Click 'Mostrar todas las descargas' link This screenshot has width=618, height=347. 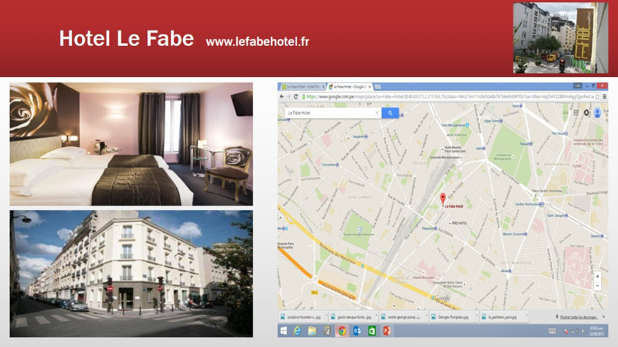(579, 317)
